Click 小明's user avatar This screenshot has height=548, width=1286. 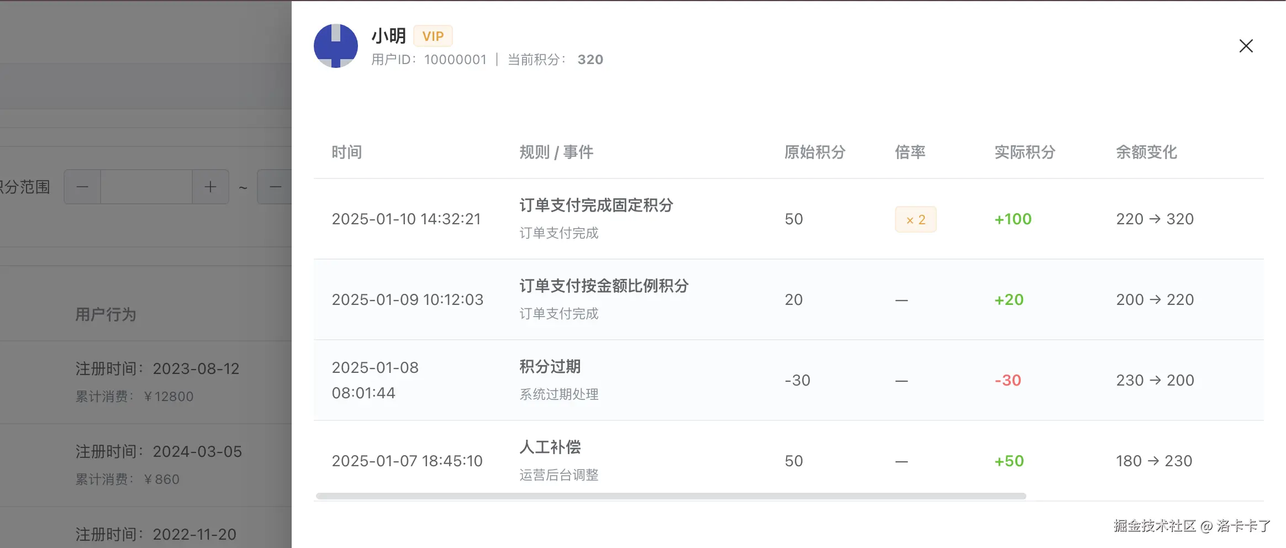336,46
